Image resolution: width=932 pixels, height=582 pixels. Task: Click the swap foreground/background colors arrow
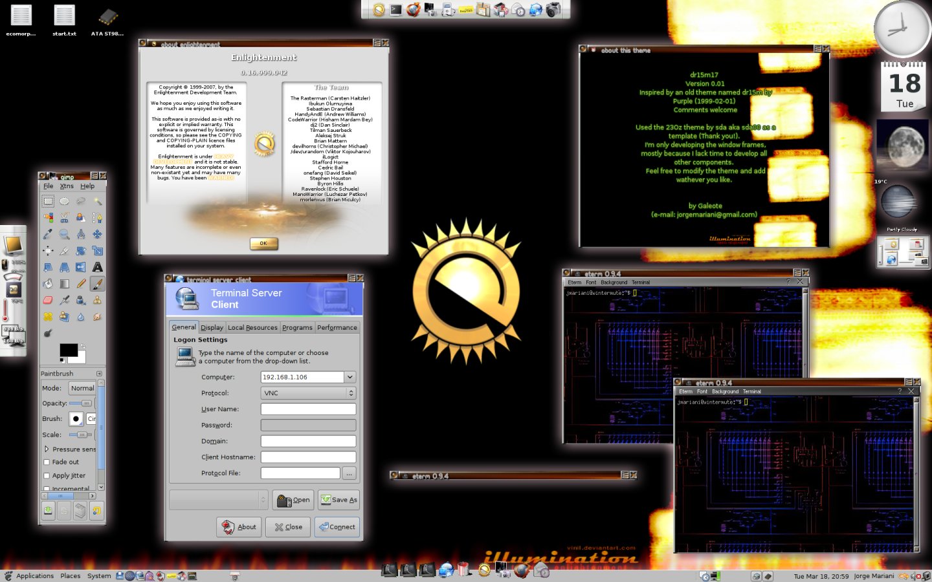82,347
